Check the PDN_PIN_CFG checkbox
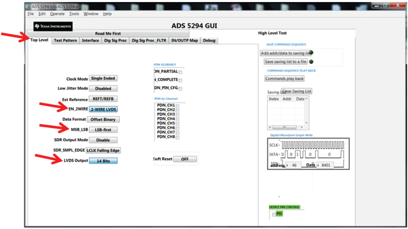 point(180,89)
